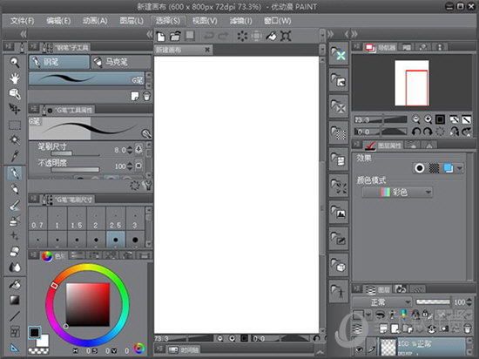Delete sub tool with the trash icon
479x359 pixels.
pyautogui.click(x=147, y=96)
